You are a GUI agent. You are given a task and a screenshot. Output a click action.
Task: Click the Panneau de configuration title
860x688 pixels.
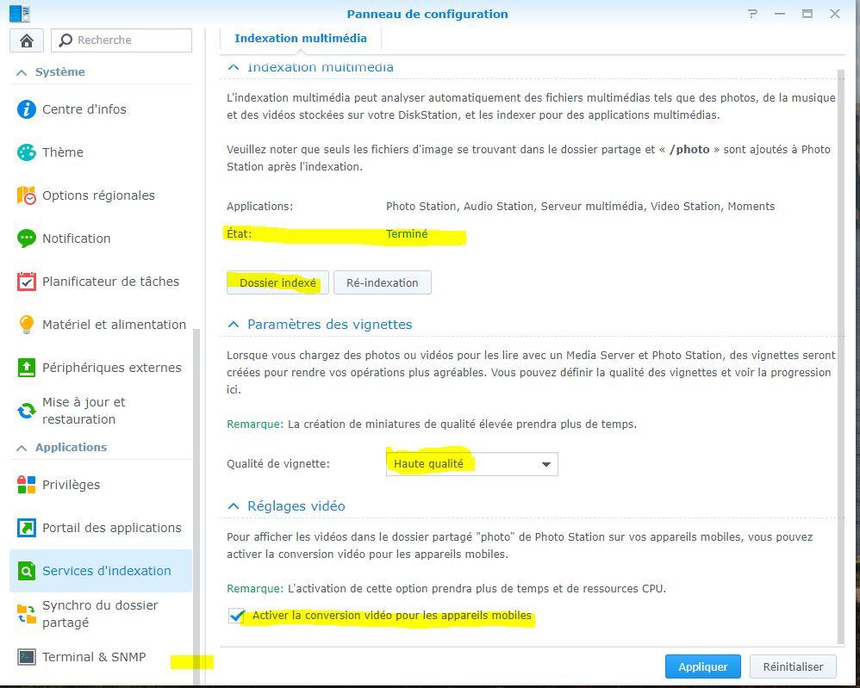[427, 14]
